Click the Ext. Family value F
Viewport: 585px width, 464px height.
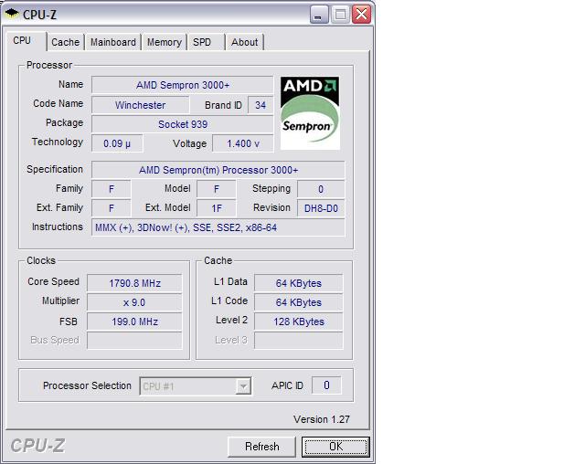(x=112, y=208)
